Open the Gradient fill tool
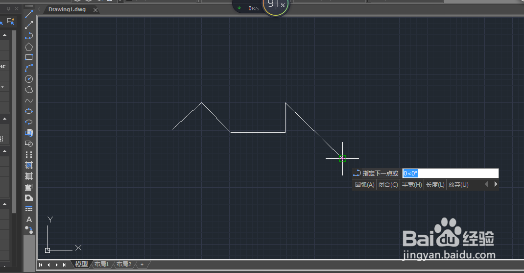Image resolution: width=524 pixels, height=273 pixels. pyautogui.click(x=29, y=176)
